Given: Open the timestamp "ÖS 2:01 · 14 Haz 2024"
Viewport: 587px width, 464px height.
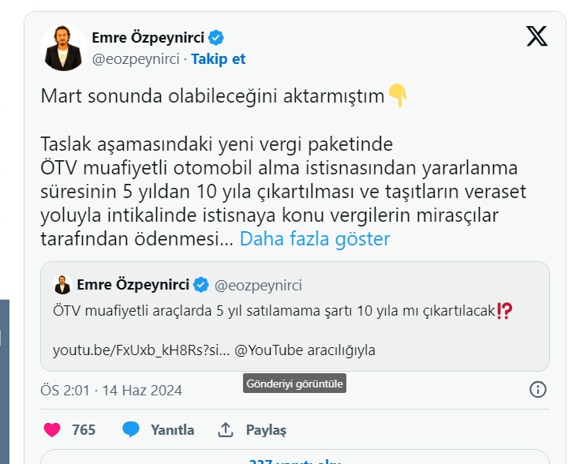Looking at the screenshot, I should (x=111, y=390).
